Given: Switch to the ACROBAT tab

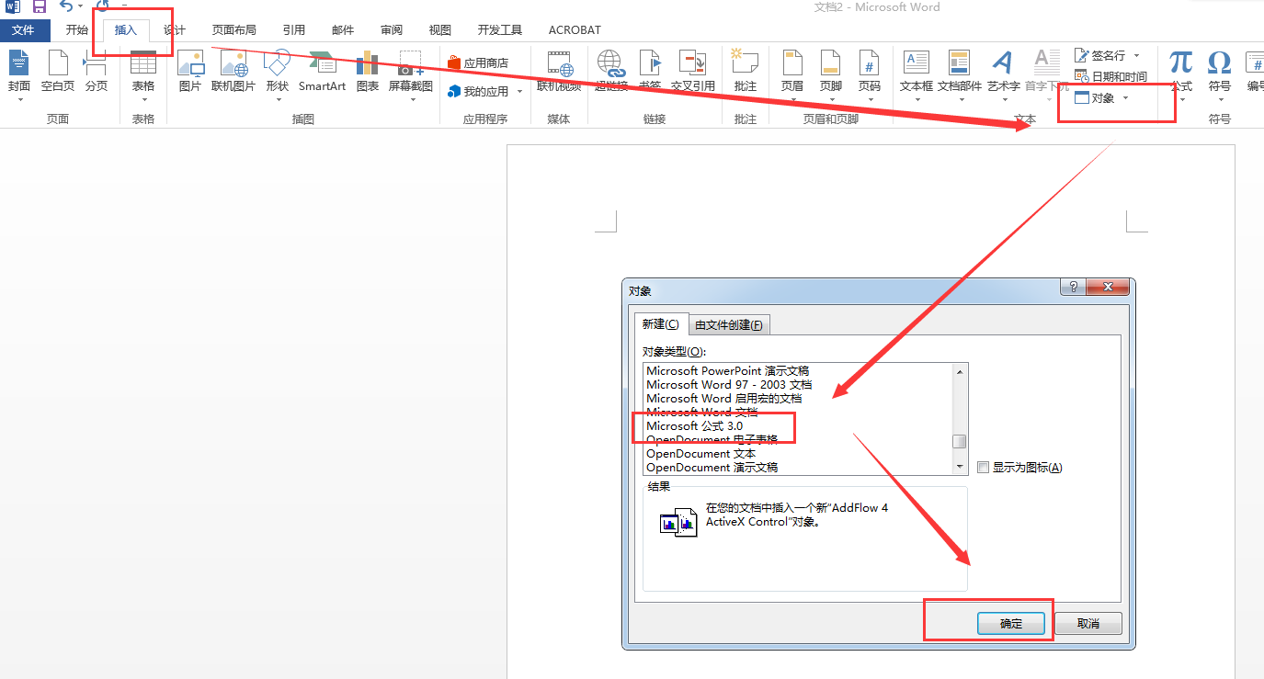Looking at the screenshot, I should (x=575, y=30).
